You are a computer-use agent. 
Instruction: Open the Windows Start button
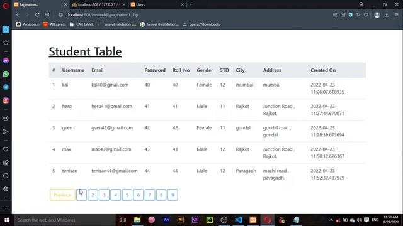(7, 220)
